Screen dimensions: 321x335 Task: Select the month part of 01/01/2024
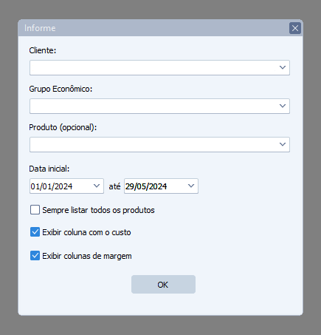coord(47,186)
